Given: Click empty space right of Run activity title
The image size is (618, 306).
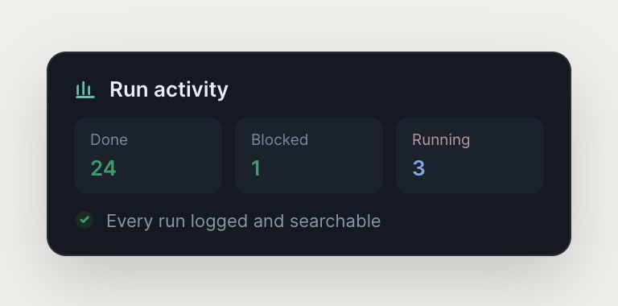Looking at the screenshot, I should click(386, 89).
